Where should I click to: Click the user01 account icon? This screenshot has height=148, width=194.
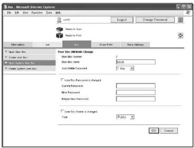tap(59, 20)
